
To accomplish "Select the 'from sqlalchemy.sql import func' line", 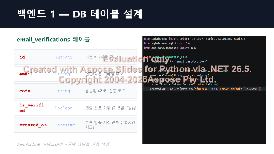I will click(168, 43).
